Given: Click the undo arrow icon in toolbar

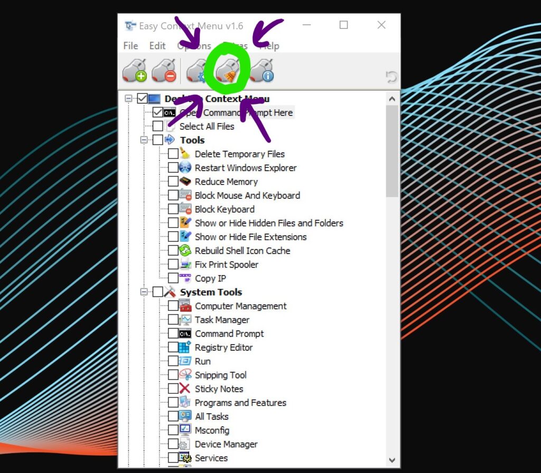Looking at the screenshot, I should 391,77.
